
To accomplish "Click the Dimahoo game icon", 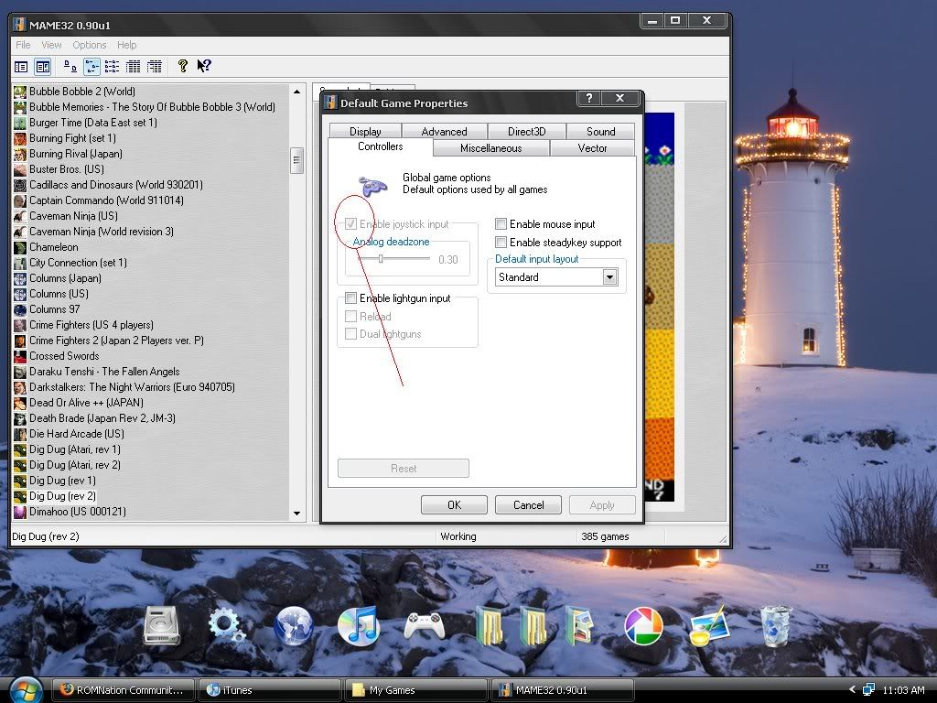I will tap(20, 512).
